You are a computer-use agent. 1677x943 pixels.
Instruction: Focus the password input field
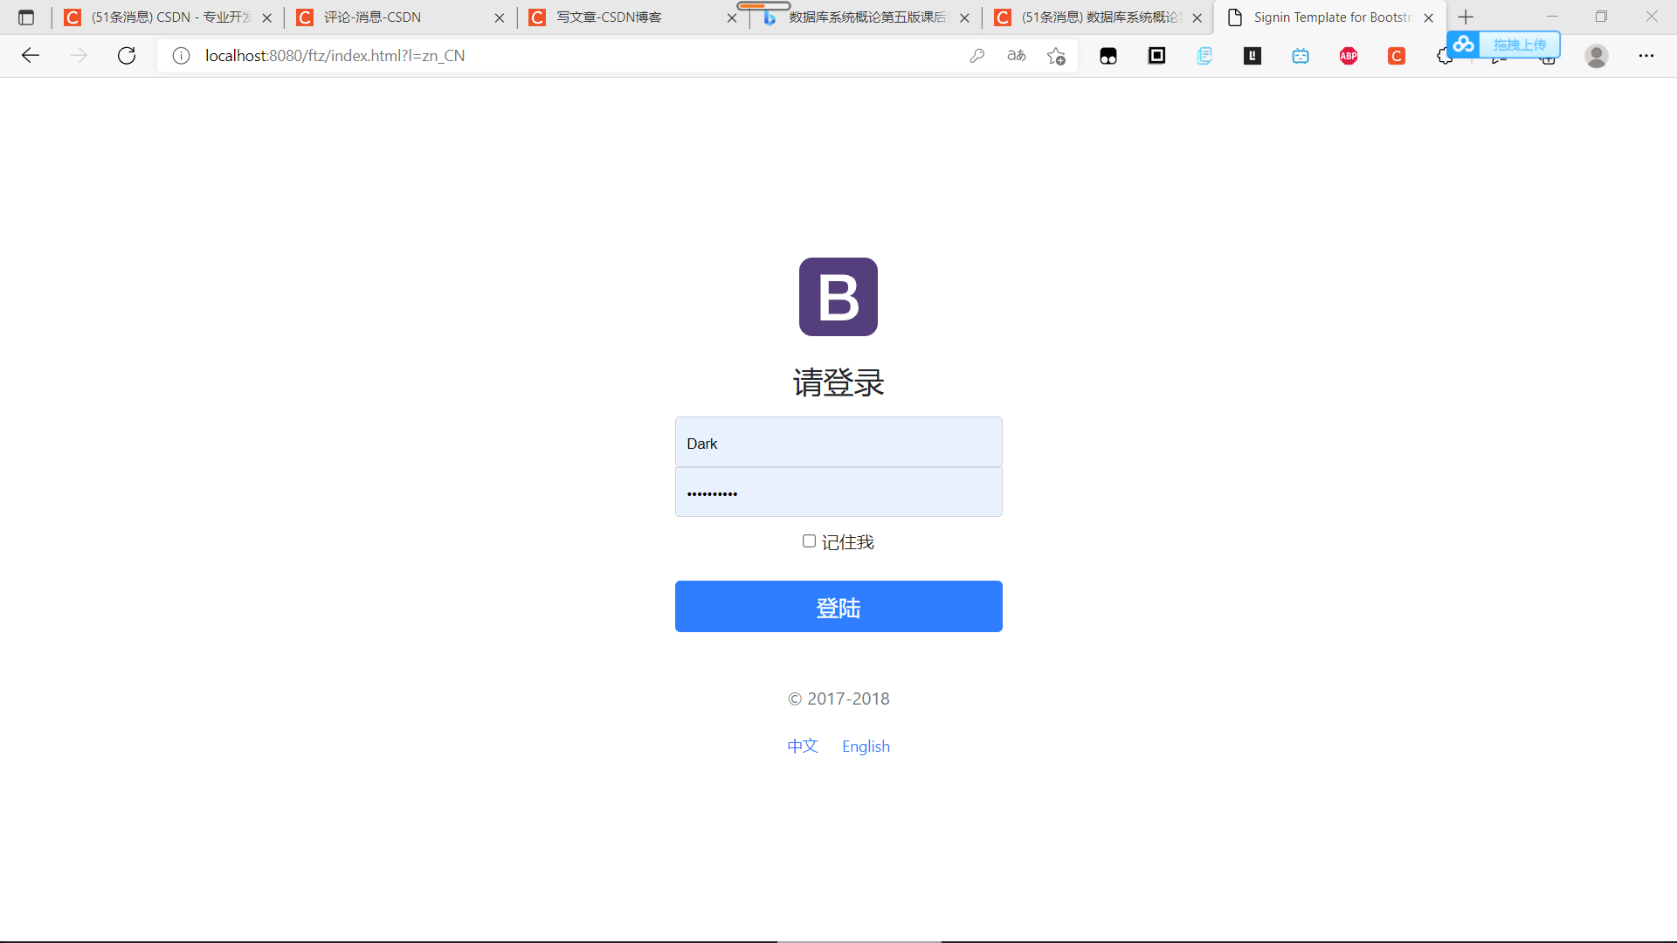(838, 492)
